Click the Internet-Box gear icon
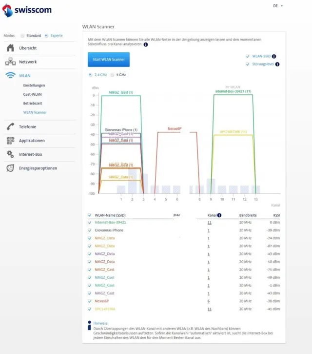Viewport: 312px width, 354px height. [x=10, y=154]
